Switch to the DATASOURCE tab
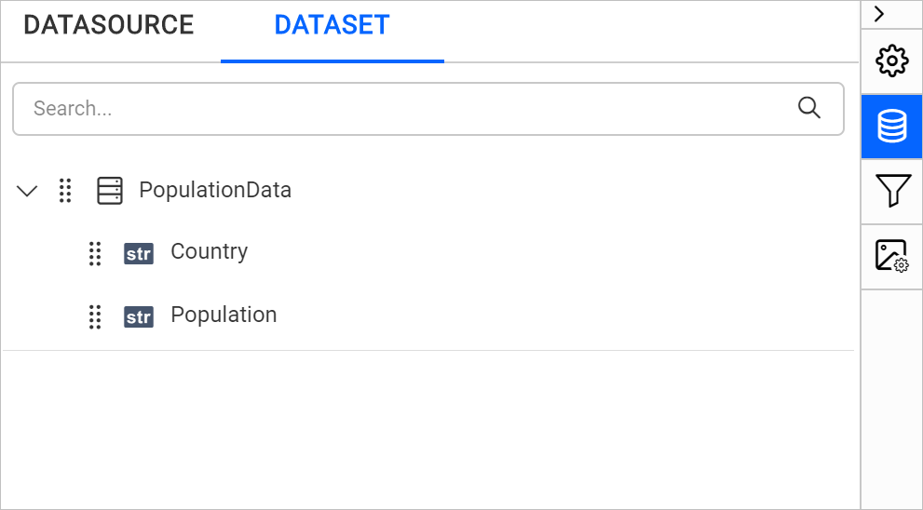Image resolution: width=923 pixels, height=510 pixels. [x=109, y=25]
